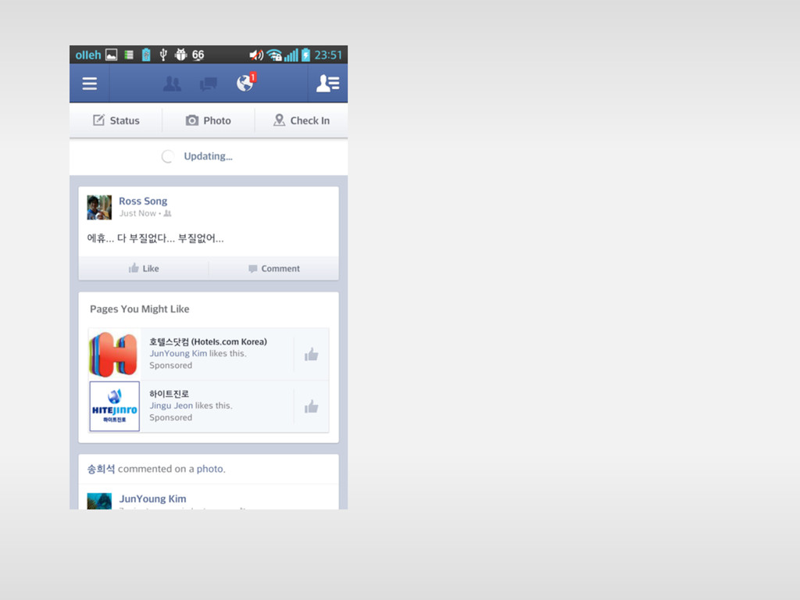Click the muted volume status icon
This screenshot has height=600, width=800.
(x=256, y=55)
